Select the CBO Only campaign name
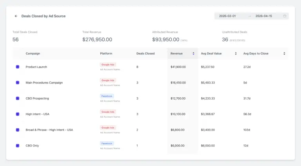This screenshot has height=166, width=301. coord(32,146)
